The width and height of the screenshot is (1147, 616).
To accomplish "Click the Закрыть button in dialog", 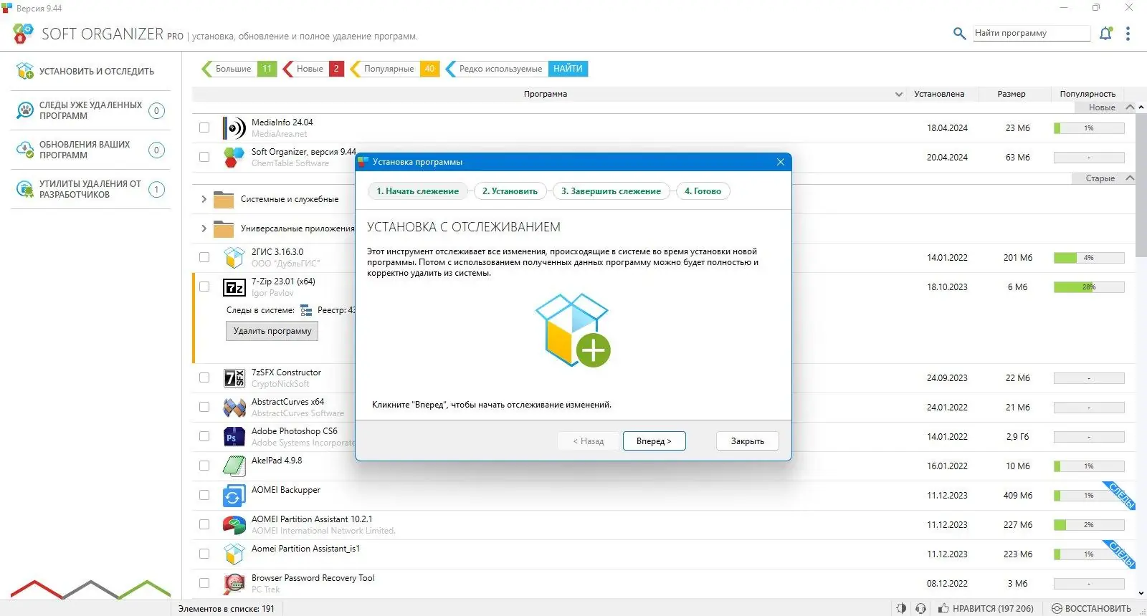I will [748, 441].
